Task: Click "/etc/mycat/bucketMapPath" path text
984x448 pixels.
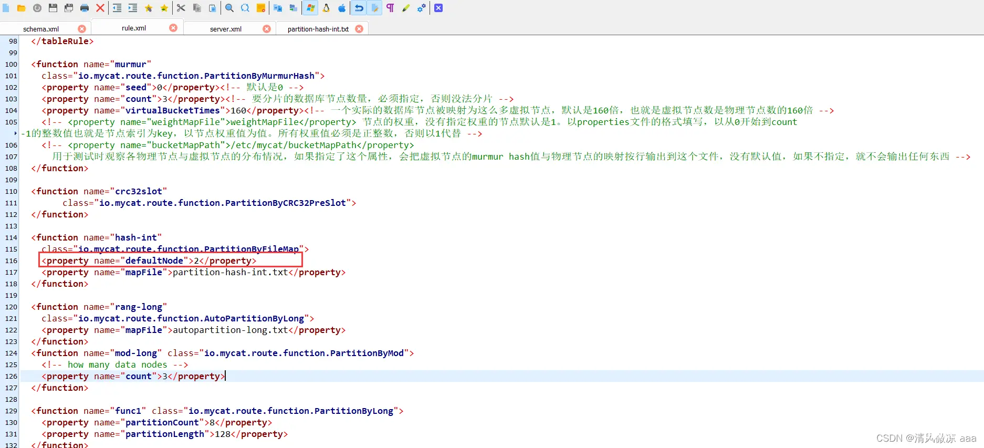Action: (x=294, y=145)
